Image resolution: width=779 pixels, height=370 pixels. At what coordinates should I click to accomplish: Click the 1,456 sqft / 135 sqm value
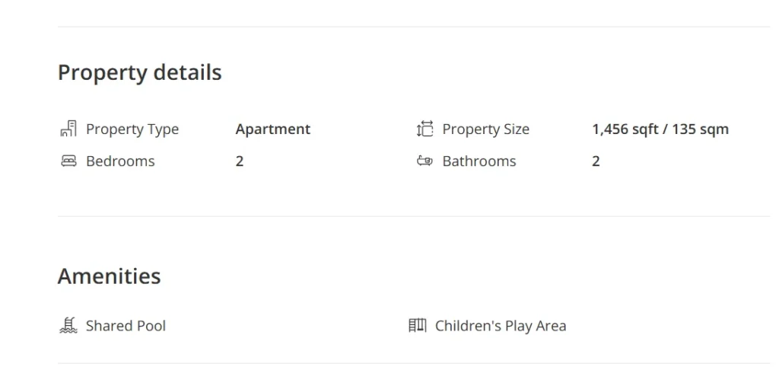coord(660,129)
